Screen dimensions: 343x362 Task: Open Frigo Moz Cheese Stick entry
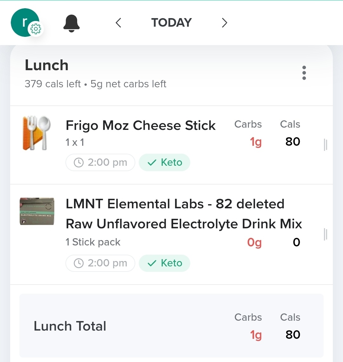(140, 126)
